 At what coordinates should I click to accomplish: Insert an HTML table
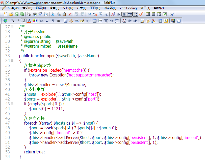[95, 21]
